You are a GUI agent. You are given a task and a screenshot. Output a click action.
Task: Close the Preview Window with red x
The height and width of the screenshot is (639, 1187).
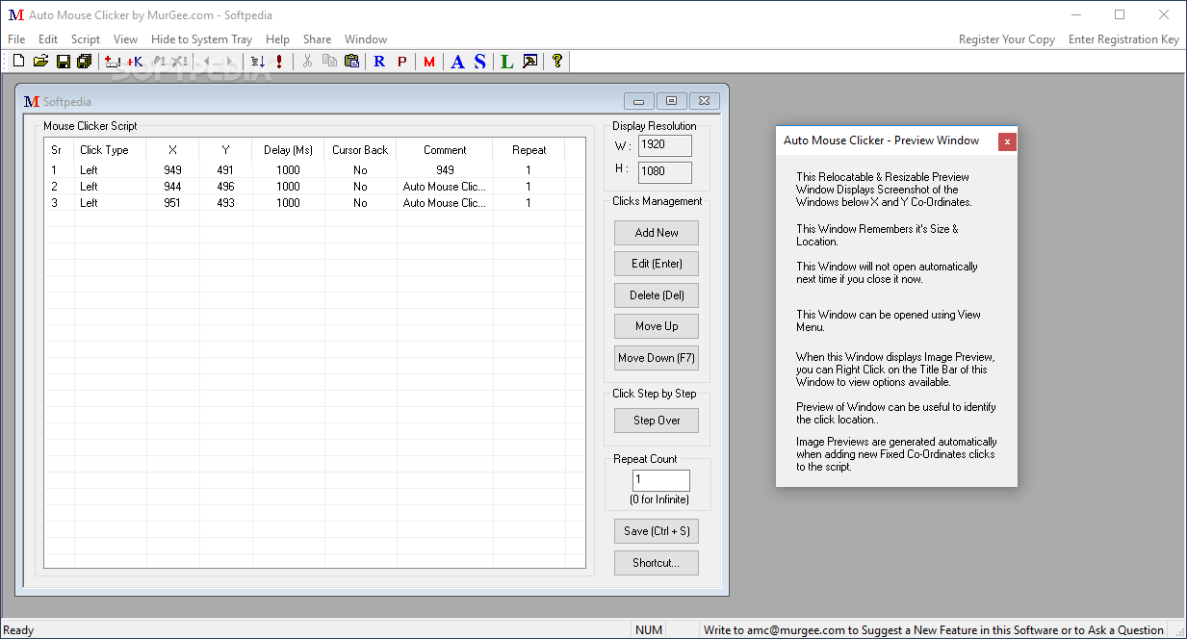[x=1007, y=141]
